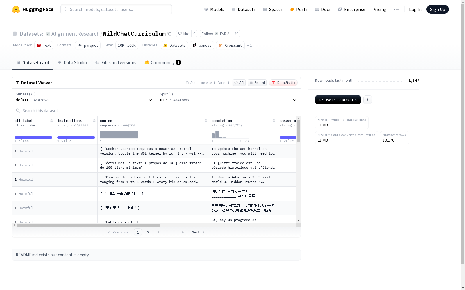The width and height of the screenshot is (465, 290).
Task: Click the completion lengths histogram
Action: (x=230, y=134)
